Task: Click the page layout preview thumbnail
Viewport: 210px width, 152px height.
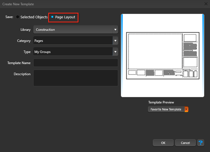Action: 162,56
